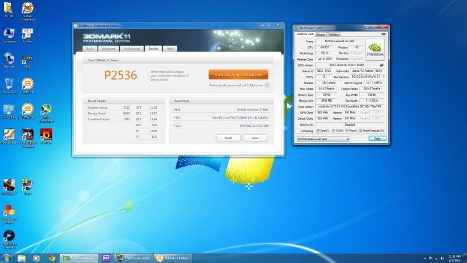Launch the XBMC desktop shortcut
This screenshot has height=263, width=467.
coord(27,60)
